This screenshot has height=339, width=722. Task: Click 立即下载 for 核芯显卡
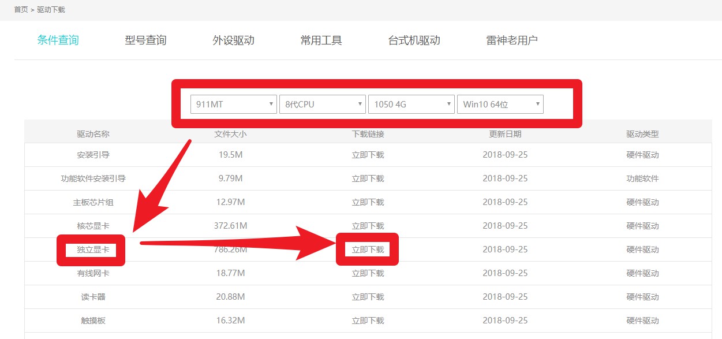point(368,226)
